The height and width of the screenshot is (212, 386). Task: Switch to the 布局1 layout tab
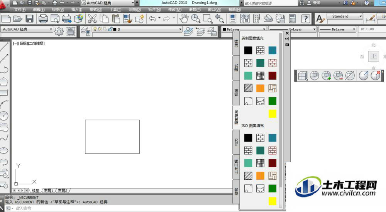[x=49, y=190]
